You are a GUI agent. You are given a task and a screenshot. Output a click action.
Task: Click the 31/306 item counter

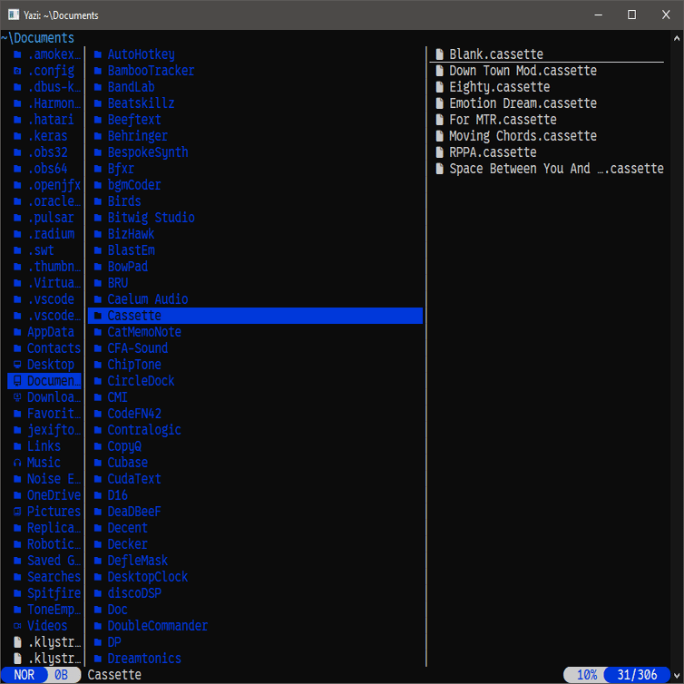[x=637, y=675]
